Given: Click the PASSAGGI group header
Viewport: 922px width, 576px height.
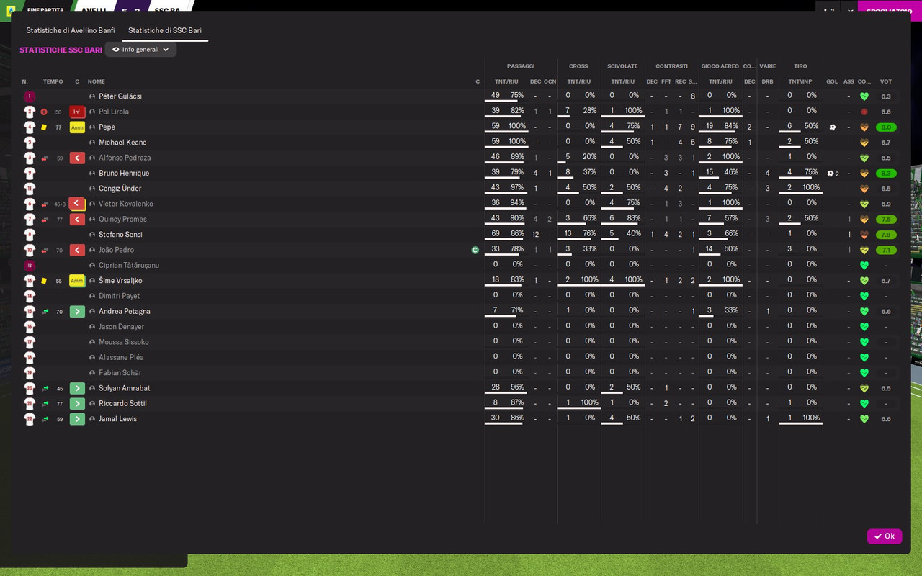Looking at the screenshot, I should (x=521, y=66).
